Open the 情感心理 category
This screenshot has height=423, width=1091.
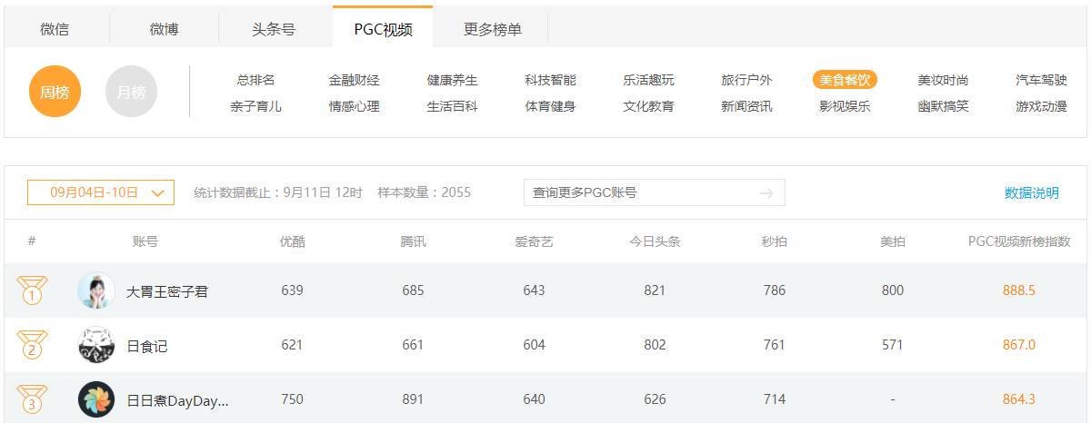point(354,106)
